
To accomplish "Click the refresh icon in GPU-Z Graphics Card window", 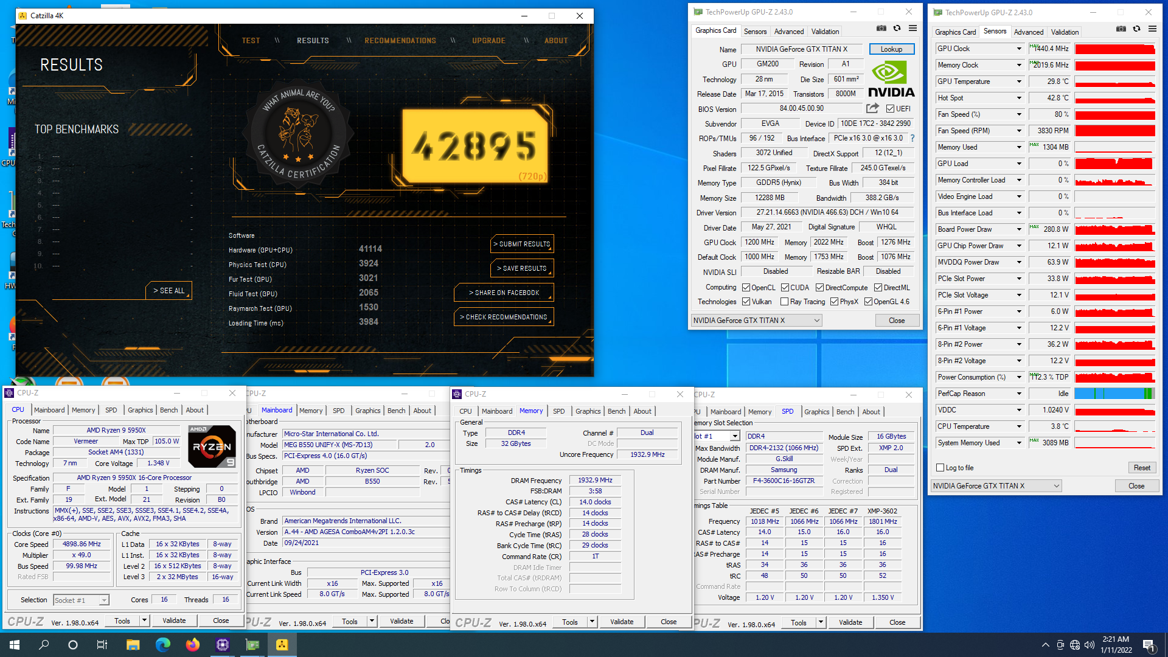I will coord(897,28).
